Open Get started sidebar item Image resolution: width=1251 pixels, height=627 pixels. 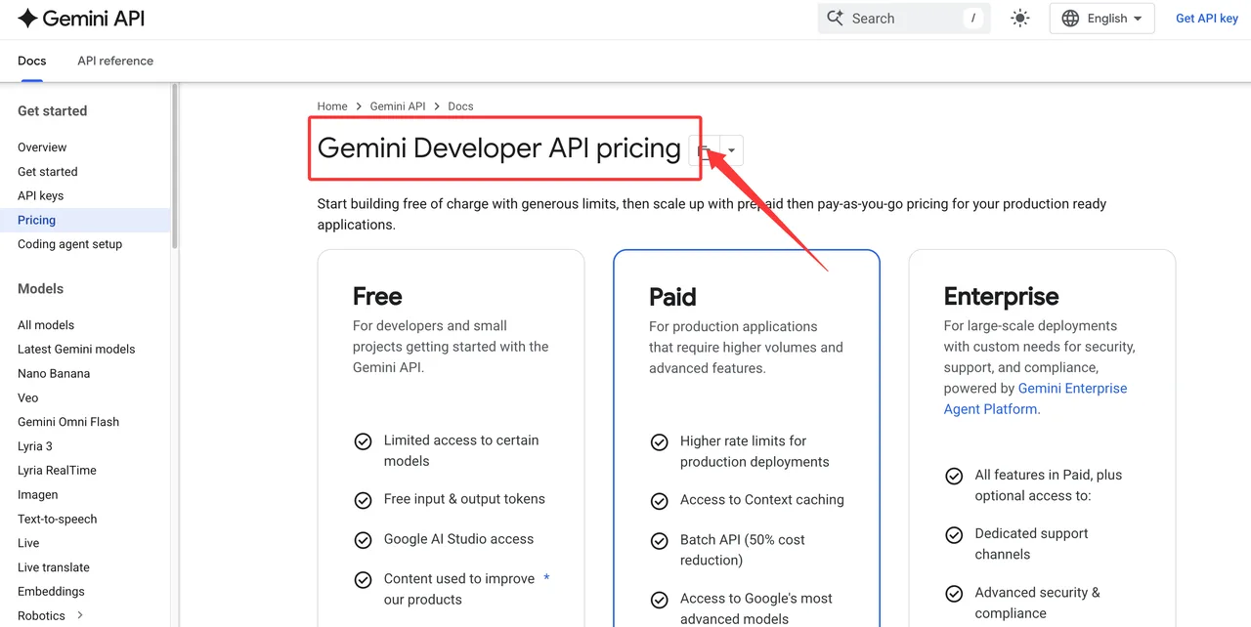[x=48, y=172]
